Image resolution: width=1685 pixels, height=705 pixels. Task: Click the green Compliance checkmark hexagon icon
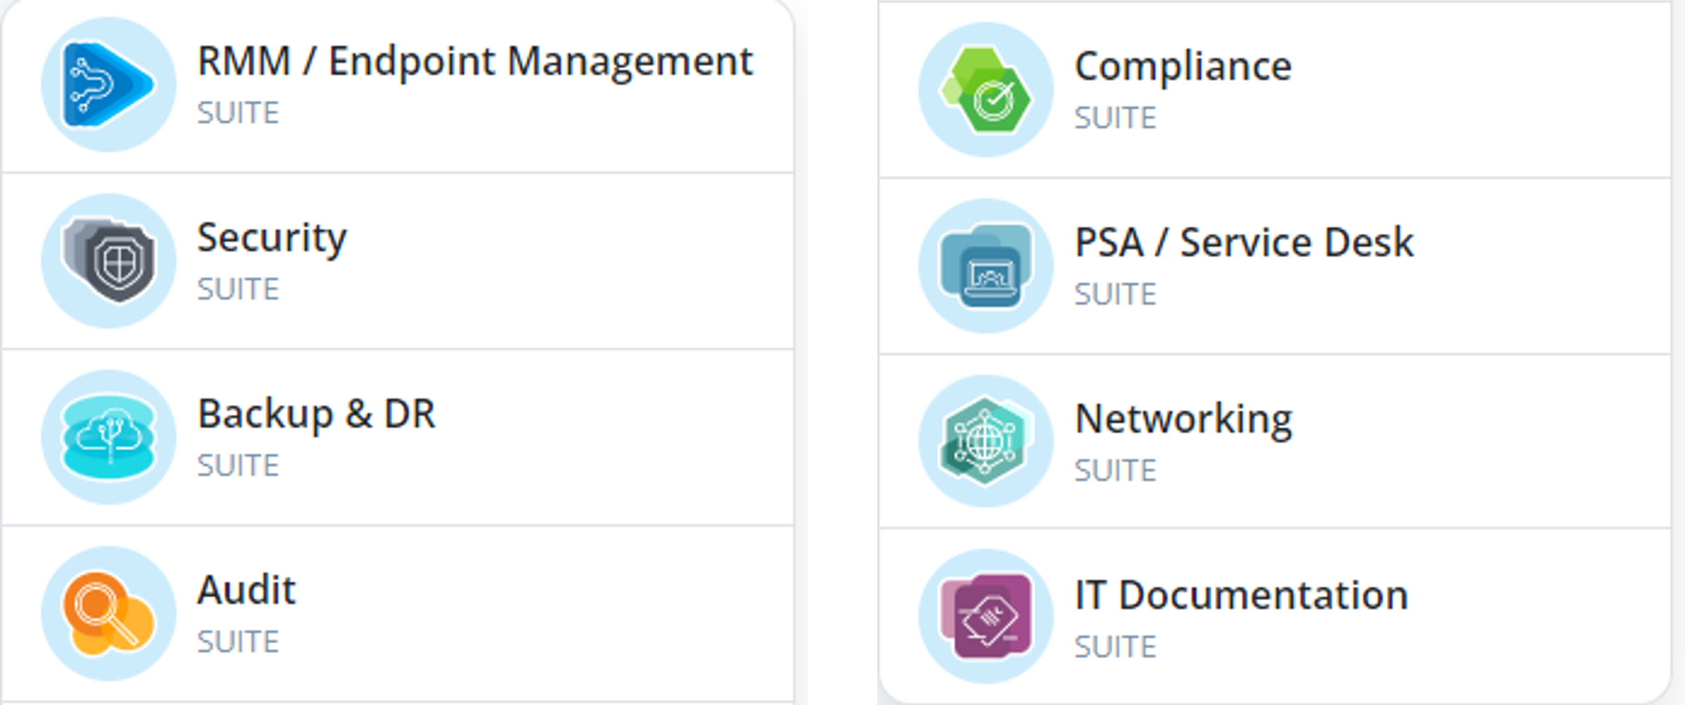tap(986, 89)
